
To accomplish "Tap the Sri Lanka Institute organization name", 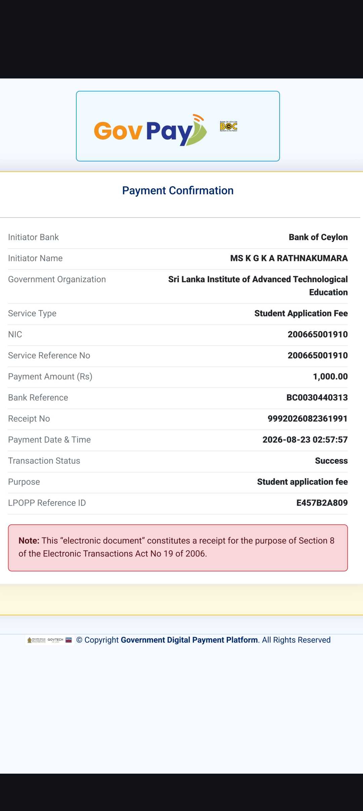I will [x=258, y=286].
